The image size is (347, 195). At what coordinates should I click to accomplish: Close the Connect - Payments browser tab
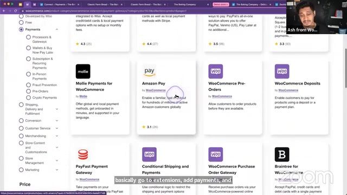coord(78,4)
